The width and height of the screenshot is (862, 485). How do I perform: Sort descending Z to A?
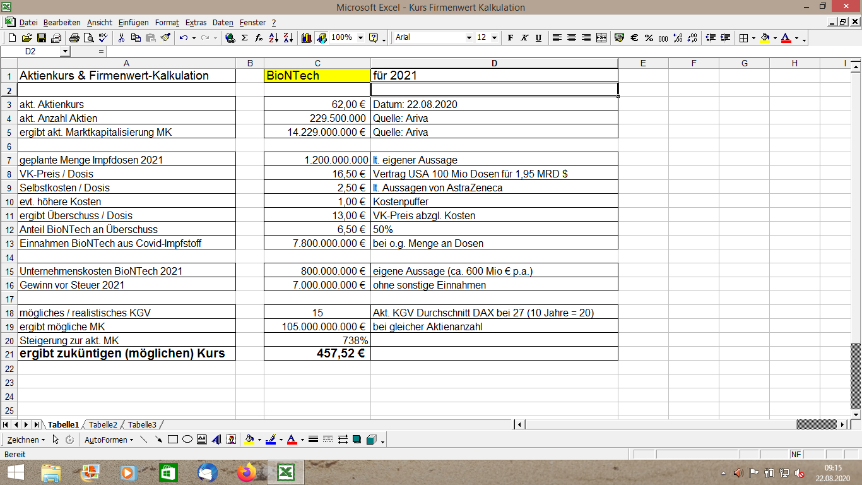pos(288,38)
